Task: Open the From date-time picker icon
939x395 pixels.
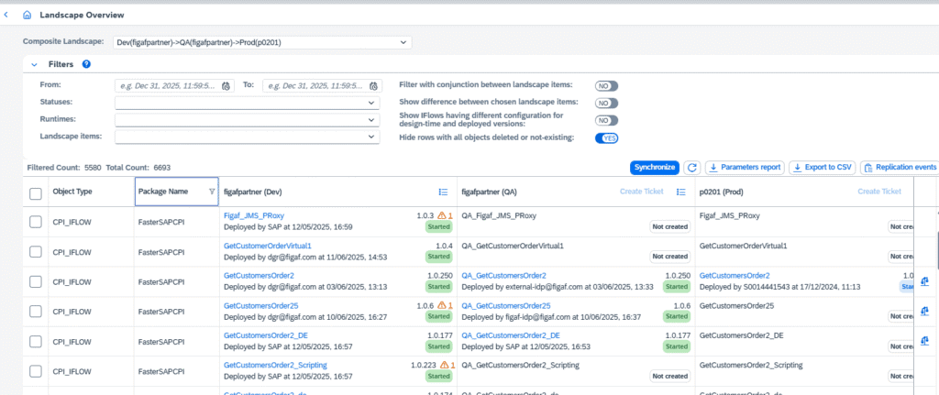Action: click(x=226, y=85)
